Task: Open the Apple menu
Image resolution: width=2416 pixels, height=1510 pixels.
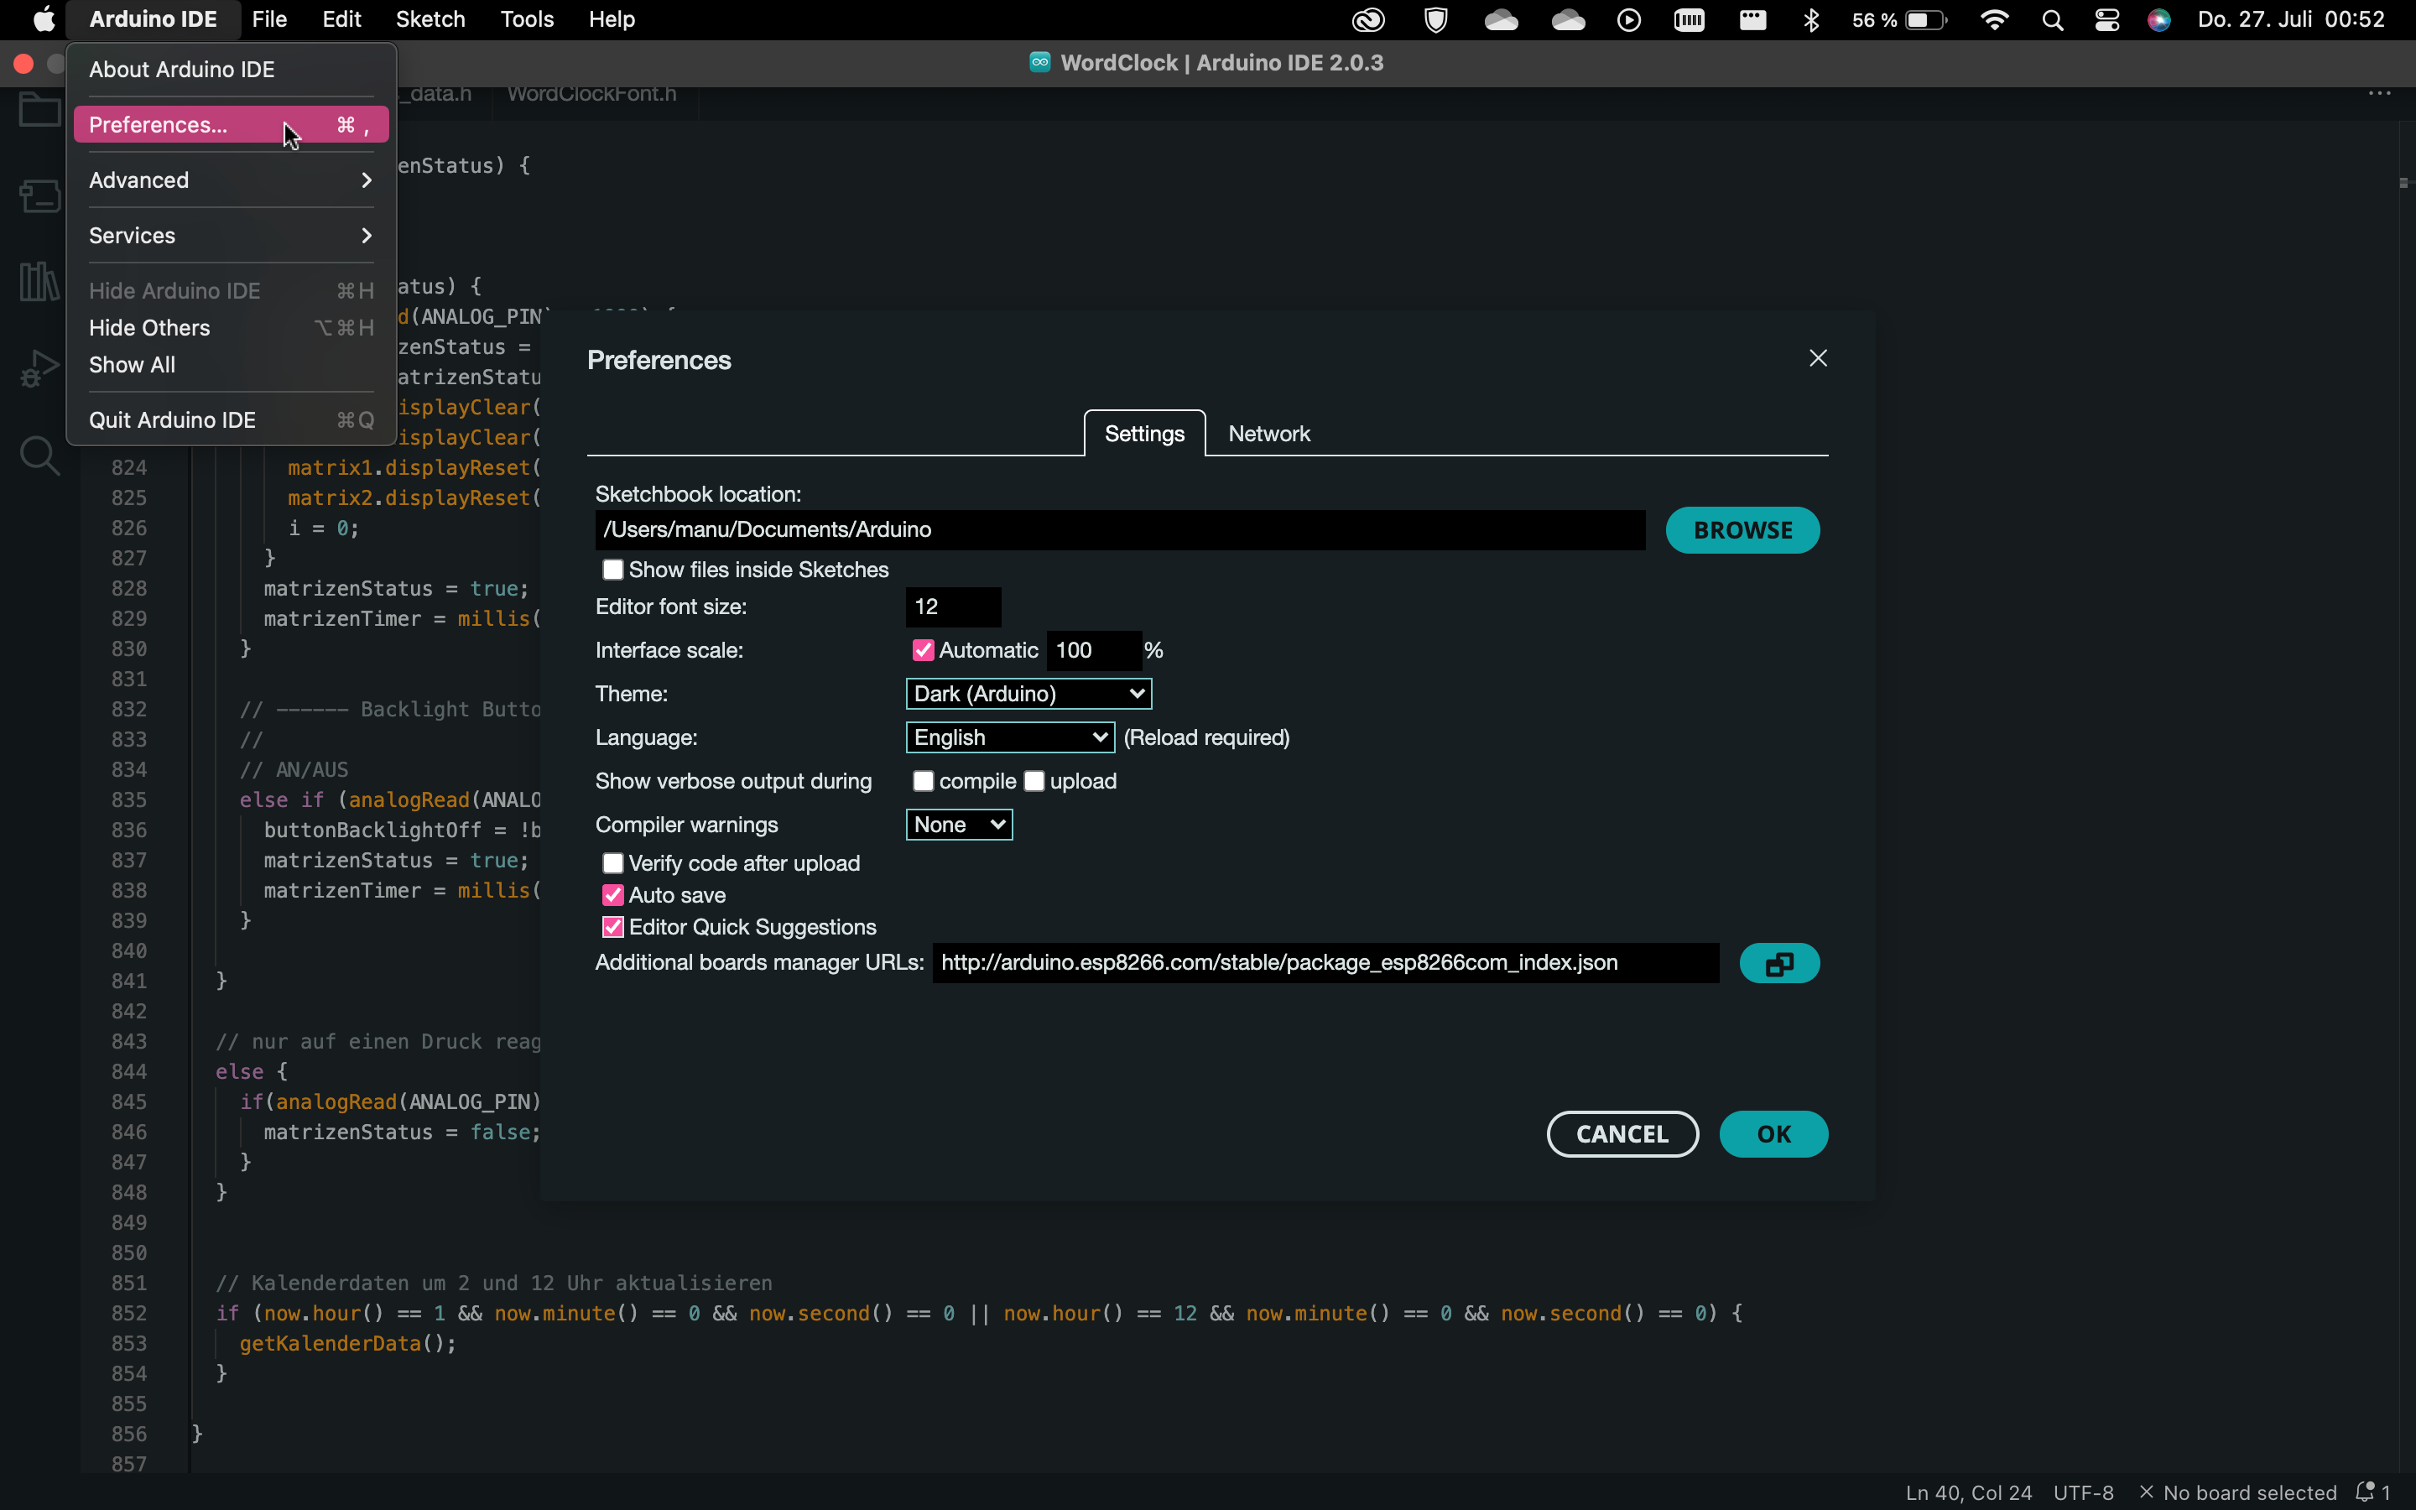Action: [43, 20]
